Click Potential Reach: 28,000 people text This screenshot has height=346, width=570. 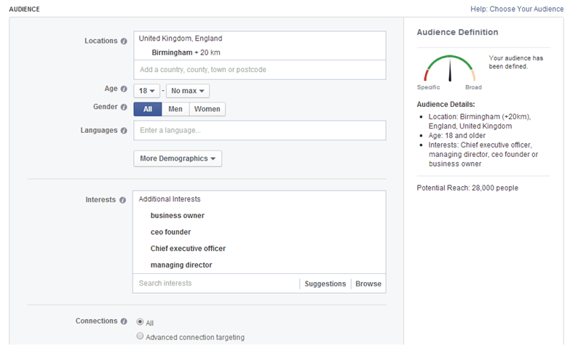pyautogui.click(x=467, y=188)
